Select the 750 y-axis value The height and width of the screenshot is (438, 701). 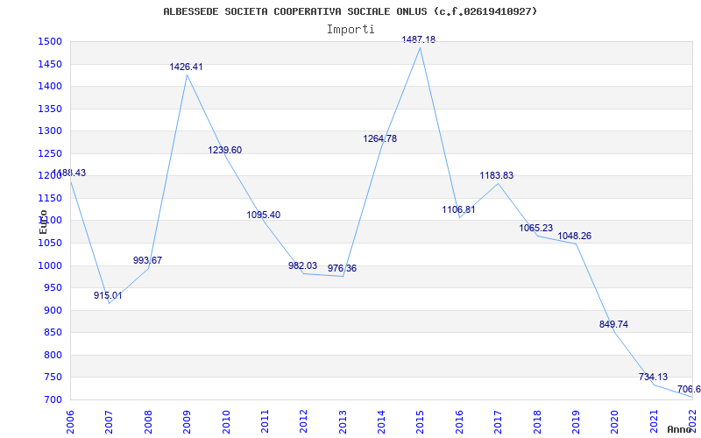pyautogui.click(x=53, y=378)
